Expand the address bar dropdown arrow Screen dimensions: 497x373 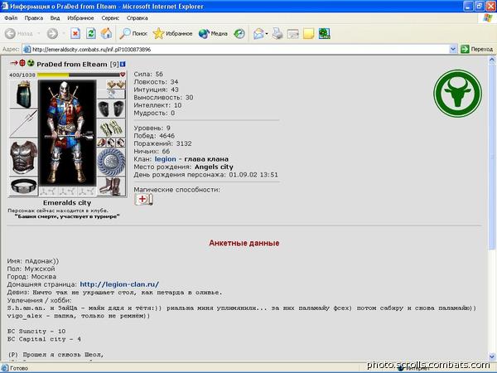point(453,49)
